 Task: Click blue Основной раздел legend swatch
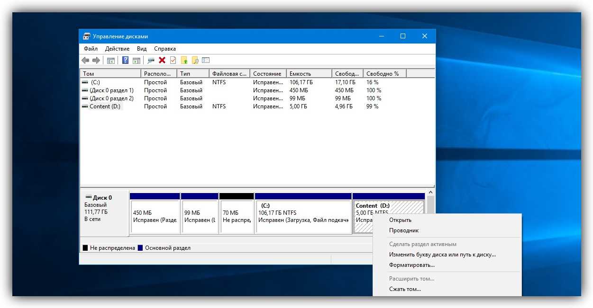[x=140, y=248]
